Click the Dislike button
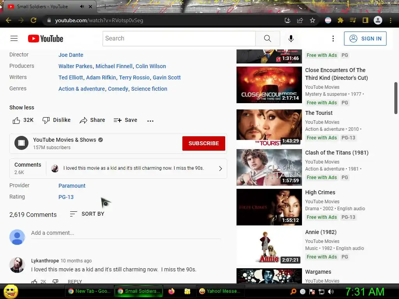399x299 pixels. tap(56, 120)
